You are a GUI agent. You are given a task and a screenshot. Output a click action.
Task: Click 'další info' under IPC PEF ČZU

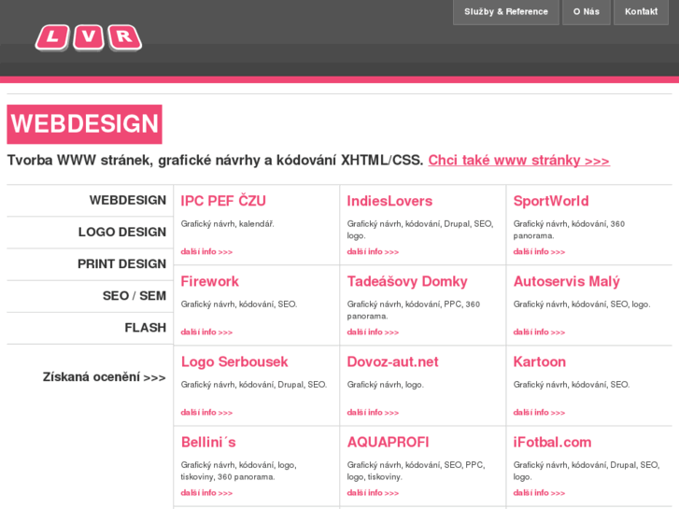[x=206, y=251]
